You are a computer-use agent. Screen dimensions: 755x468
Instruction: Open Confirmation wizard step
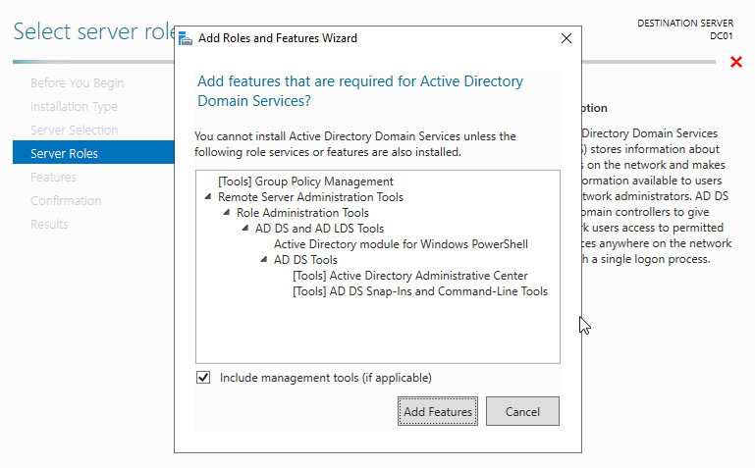point(66,200)
